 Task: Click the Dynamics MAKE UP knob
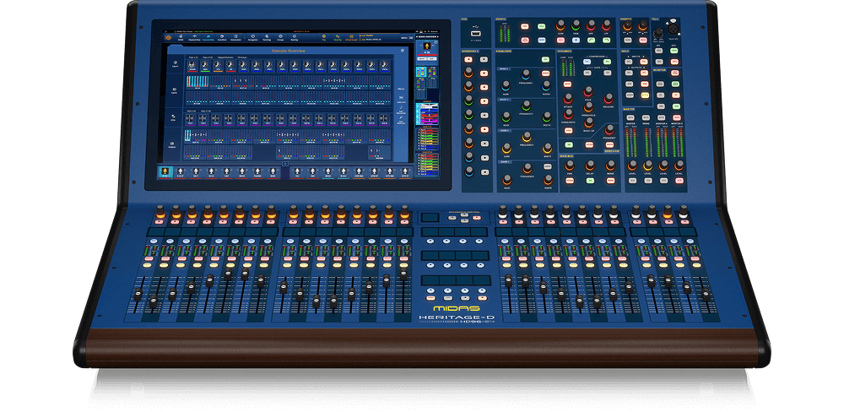pyautogui.click(x=589, y=122)
